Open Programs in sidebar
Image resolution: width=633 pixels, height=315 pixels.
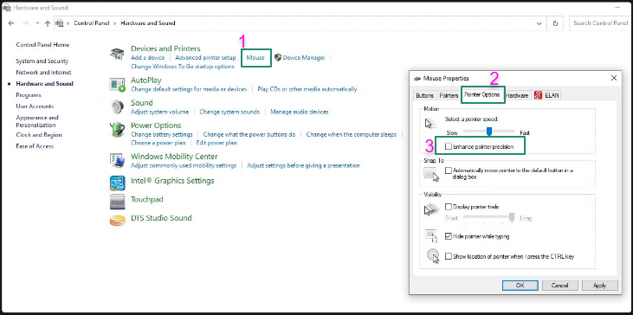(x=29, y=95)
